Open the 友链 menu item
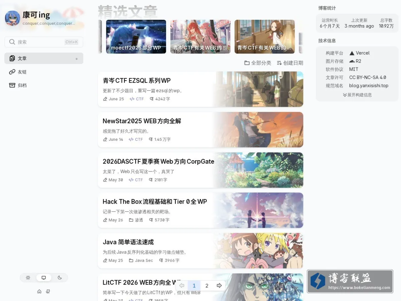 [44, 72]
